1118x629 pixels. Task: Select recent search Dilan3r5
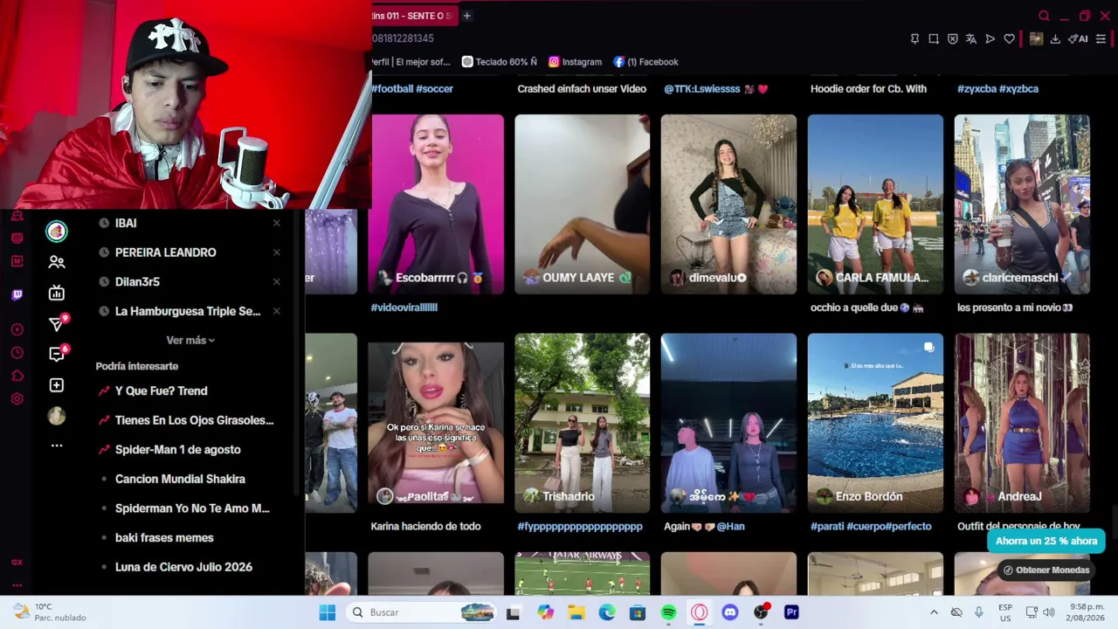137,281
